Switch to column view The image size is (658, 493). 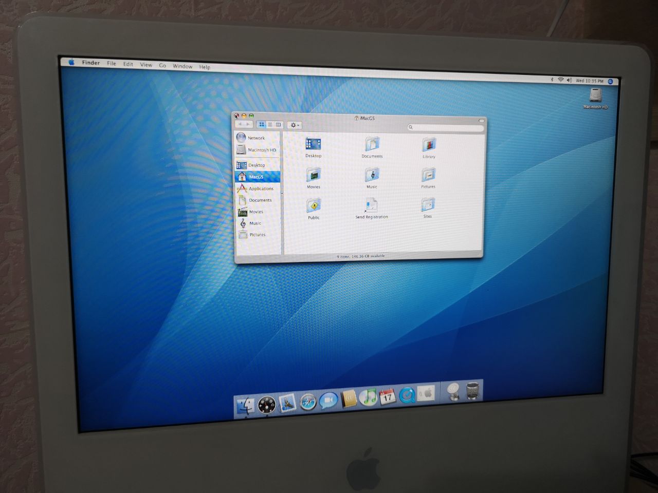278,125
